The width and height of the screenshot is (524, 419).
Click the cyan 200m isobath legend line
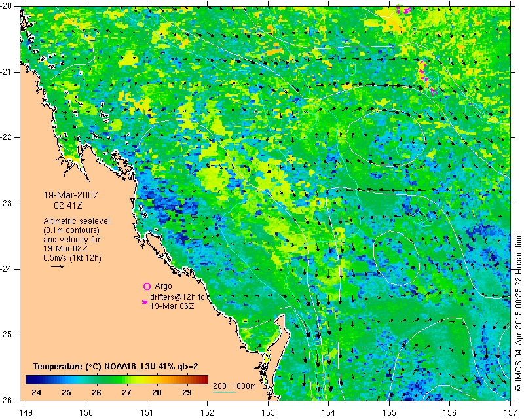224,392
